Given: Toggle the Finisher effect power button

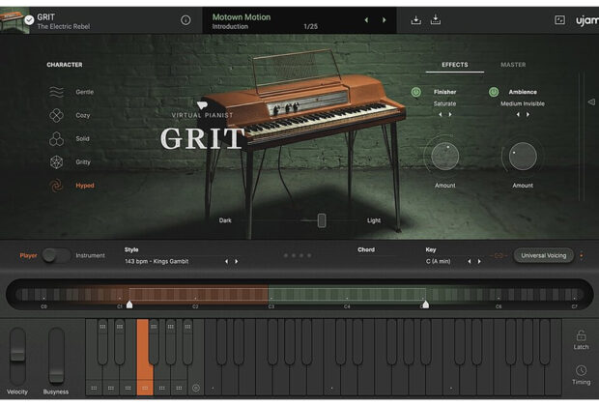Looking at the screenshot, I should point(416,93).
